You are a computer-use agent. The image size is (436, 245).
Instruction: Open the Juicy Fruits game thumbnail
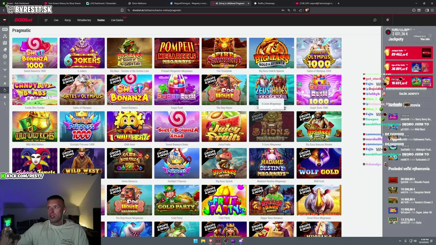(x=224, y=127)
